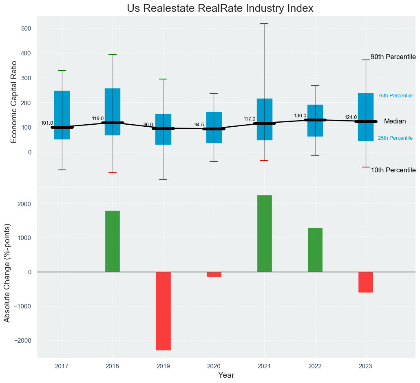
Task: Click the '400' tick on the upper y-axis
Action: 27,53
